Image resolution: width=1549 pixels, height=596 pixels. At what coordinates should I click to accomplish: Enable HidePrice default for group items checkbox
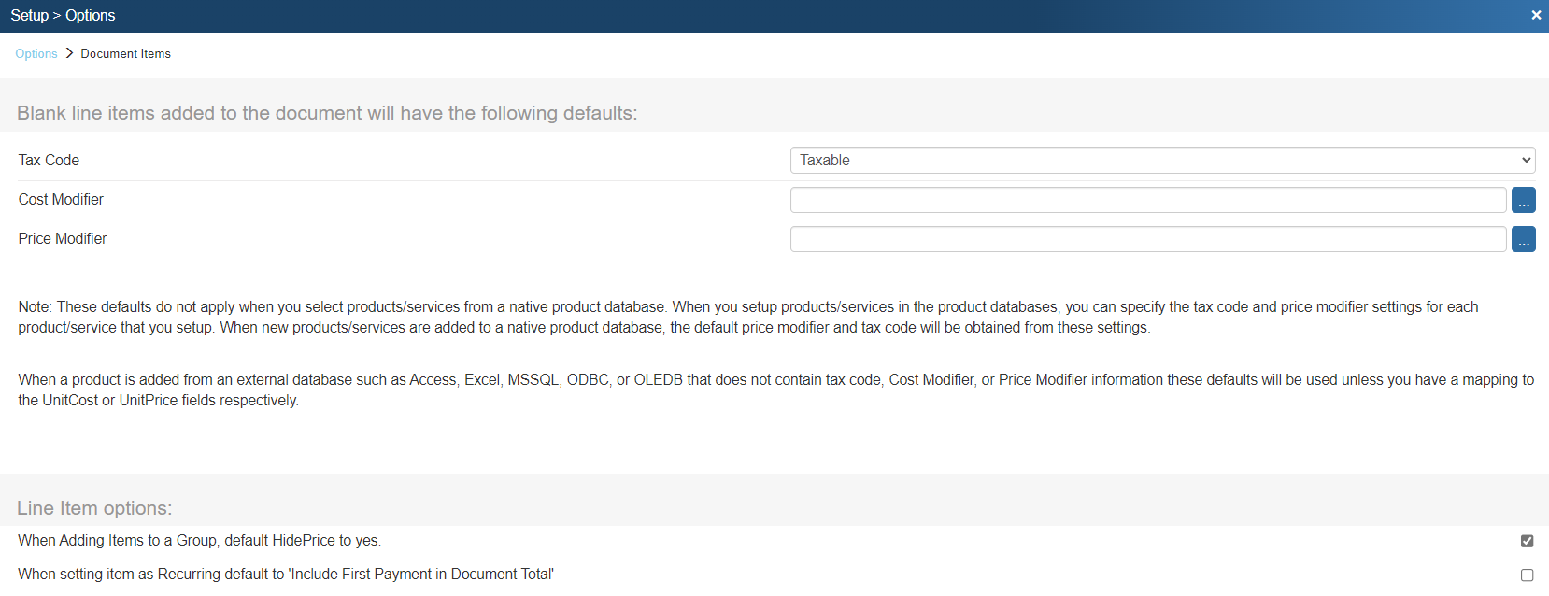1527,541
